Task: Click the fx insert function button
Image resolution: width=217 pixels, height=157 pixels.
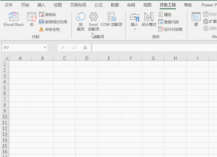Action: (x=85, y=48)
